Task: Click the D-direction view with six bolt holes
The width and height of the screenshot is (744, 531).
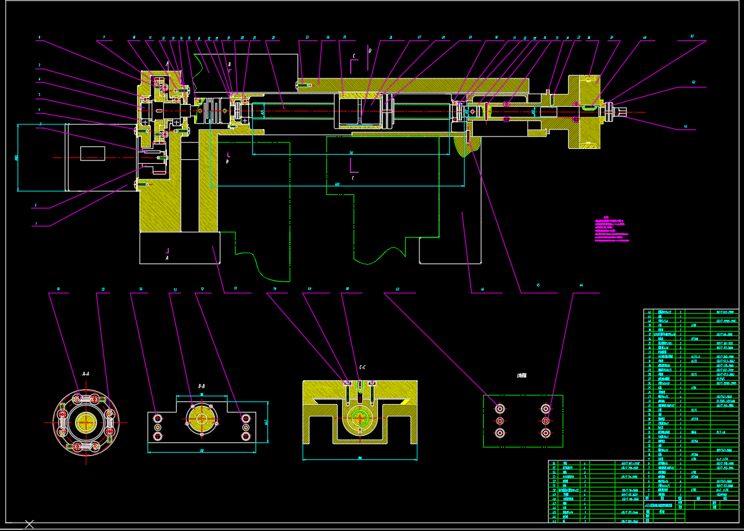Action: click(x=523, y=421)
